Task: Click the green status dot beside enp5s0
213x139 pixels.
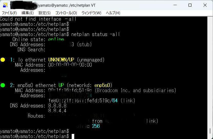Action: [3, 85]
